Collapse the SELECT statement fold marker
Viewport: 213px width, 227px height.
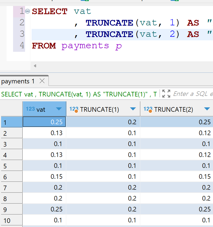coord(28,11)
